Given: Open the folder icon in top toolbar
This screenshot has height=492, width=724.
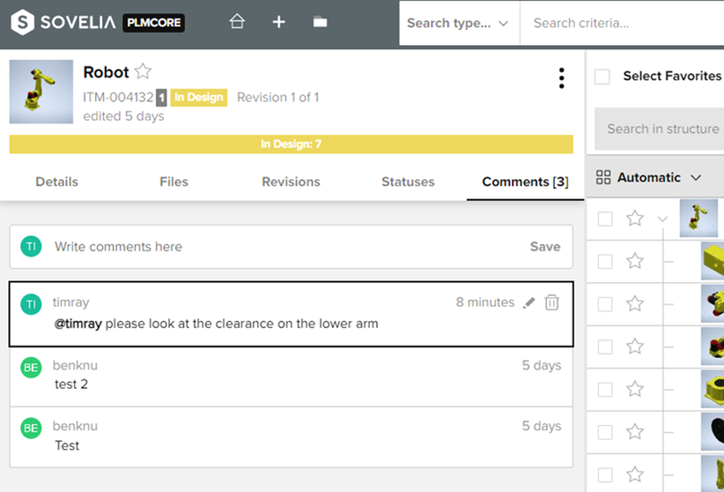Looking at the screenshot, I should pyautogui.click(x=320, y=22).
